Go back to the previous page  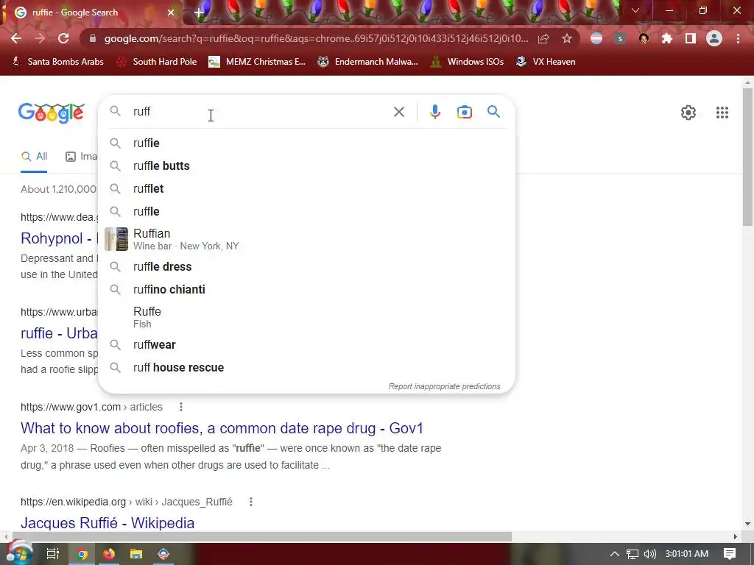[16, 38]
